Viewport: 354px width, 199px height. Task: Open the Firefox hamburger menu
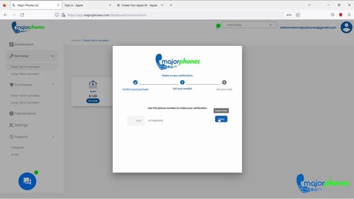[x=349, y=15]
